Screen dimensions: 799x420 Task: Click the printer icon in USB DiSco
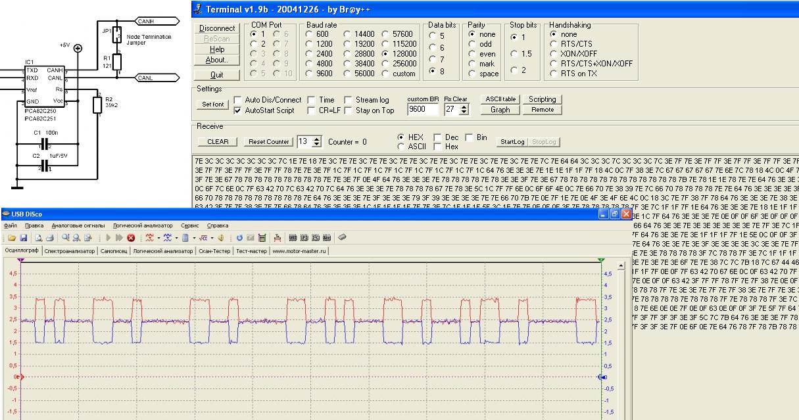pyautogui.click(x=50, y=237)
